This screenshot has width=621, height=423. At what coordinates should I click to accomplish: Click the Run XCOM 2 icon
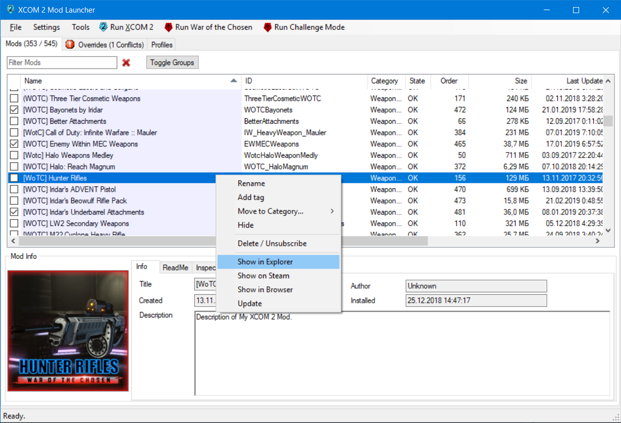coord(103,27)
